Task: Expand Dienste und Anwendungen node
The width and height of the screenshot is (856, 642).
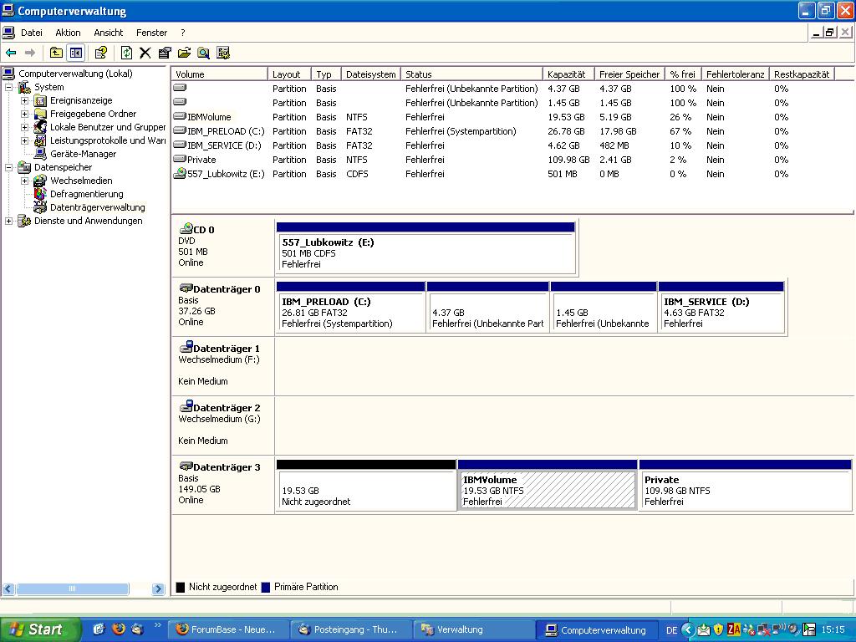Action: (9, 221)
